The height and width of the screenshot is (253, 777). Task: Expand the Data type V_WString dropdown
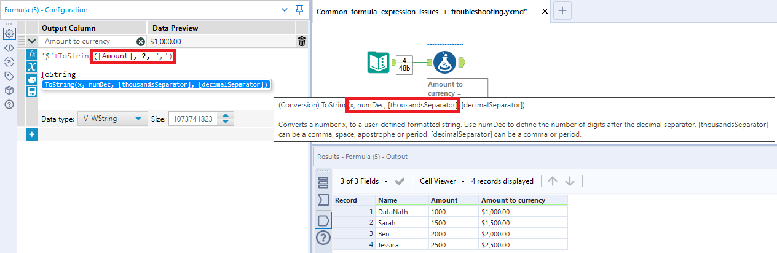[x=138, y=119]
